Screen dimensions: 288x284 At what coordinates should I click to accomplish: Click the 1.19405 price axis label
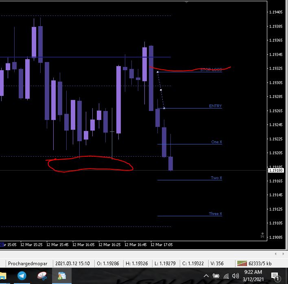[276, 12]
